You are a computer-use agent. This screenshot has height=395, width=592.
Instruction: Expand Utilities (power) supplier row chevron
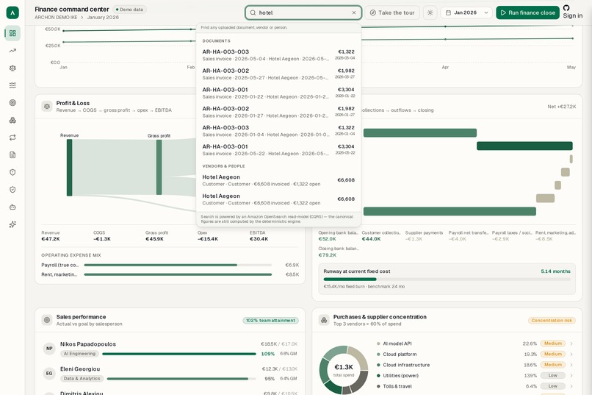[571, 375]
